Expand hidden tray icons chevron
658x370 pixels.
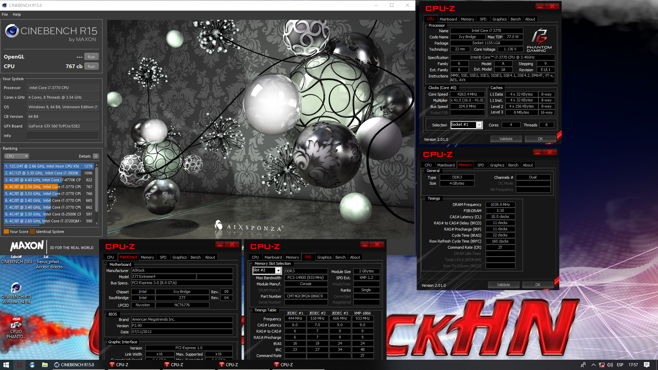[593, 365]
